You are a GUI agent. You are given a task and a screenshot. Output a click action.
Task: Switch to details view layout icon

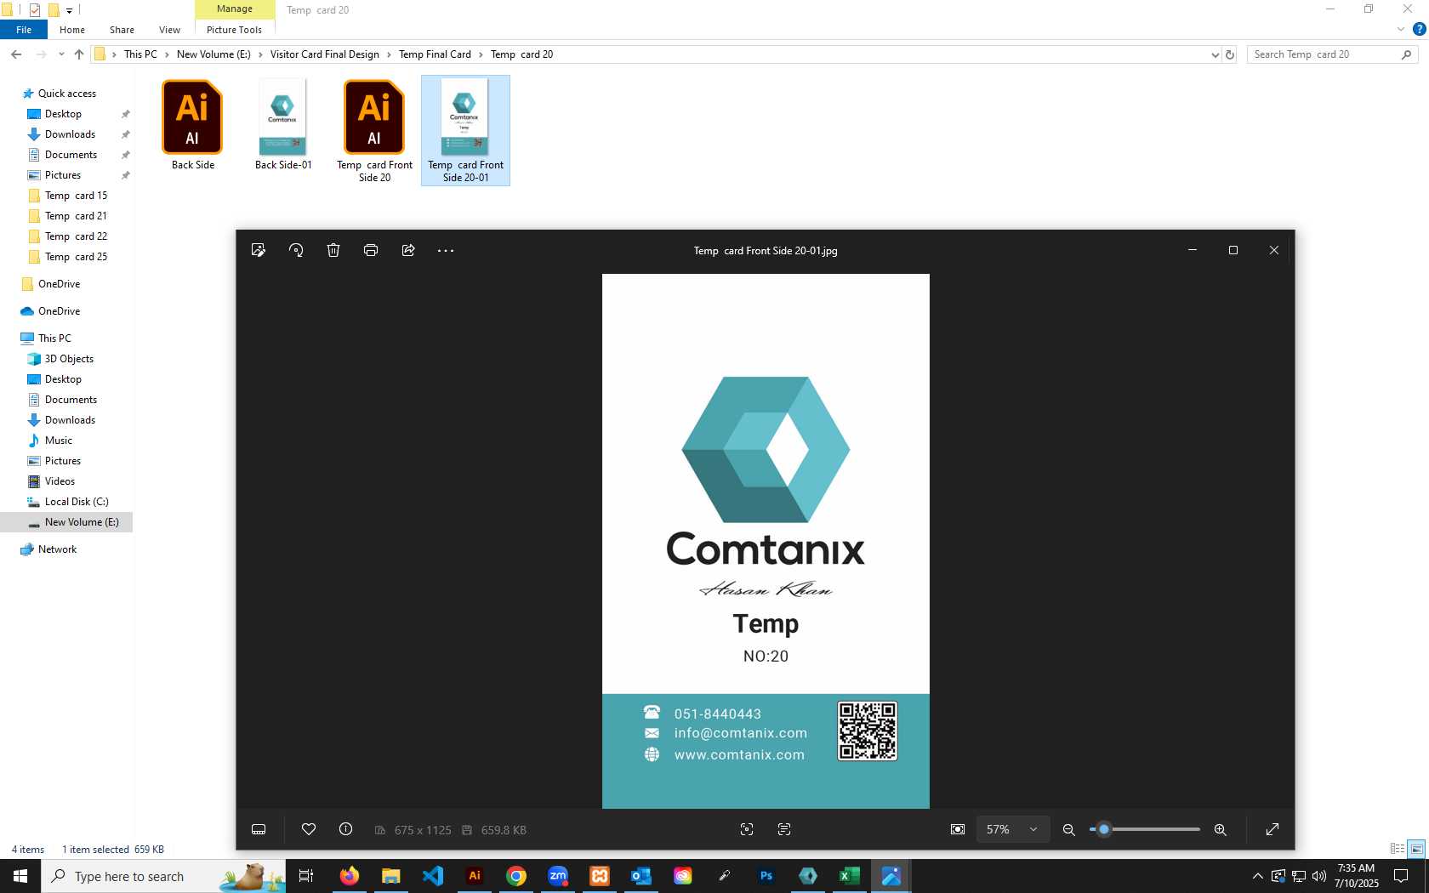1398,849
